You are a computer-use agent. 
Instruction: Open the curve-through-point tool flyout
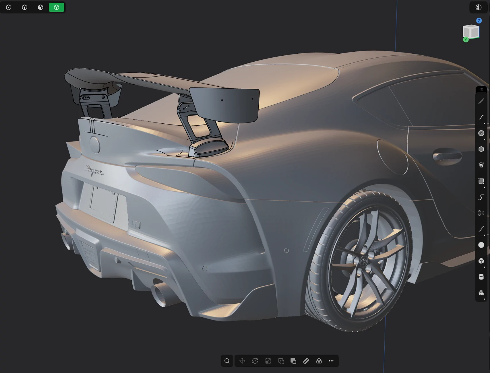pyautogui.click(x=481, y=229)
